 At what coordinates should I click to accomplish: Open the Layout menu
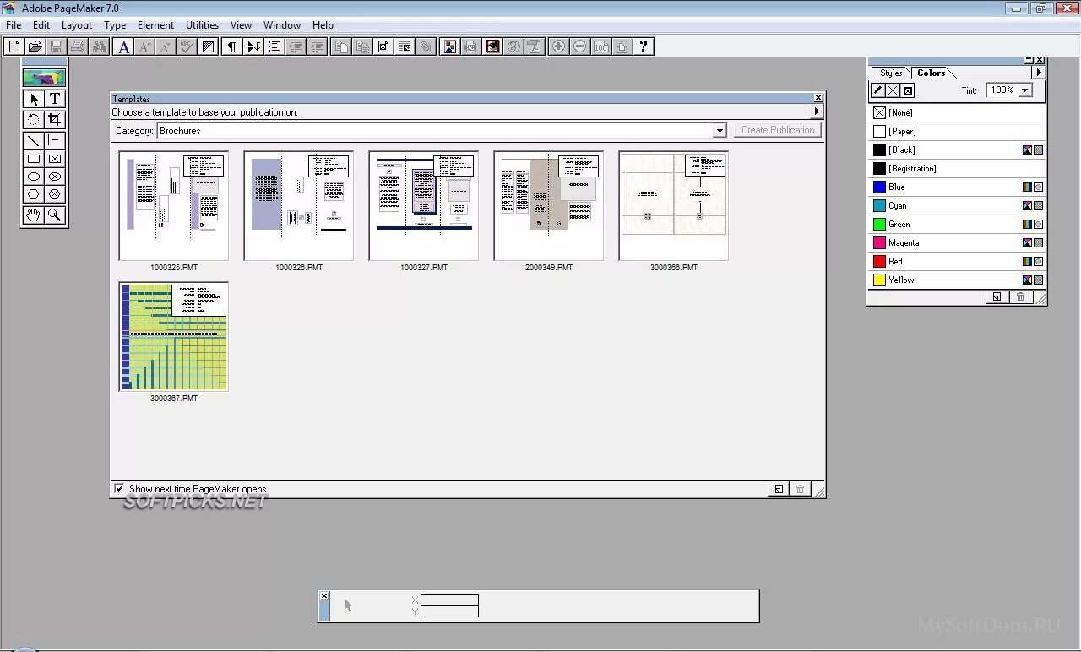[77, 25]
